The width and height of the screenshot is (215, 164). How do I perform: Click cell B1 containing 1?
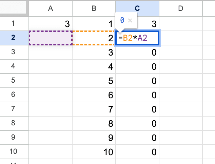tap(94, 24)
